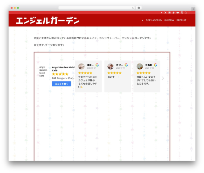
Task: Open the YouTube social icon
Action: (177, 13)
